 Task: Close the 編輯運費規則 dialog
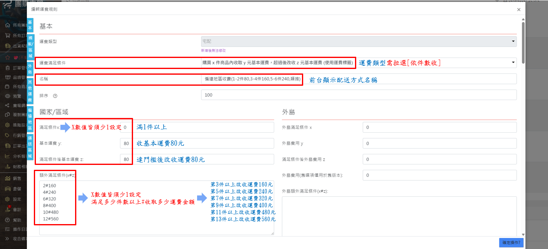click(519, 9)
